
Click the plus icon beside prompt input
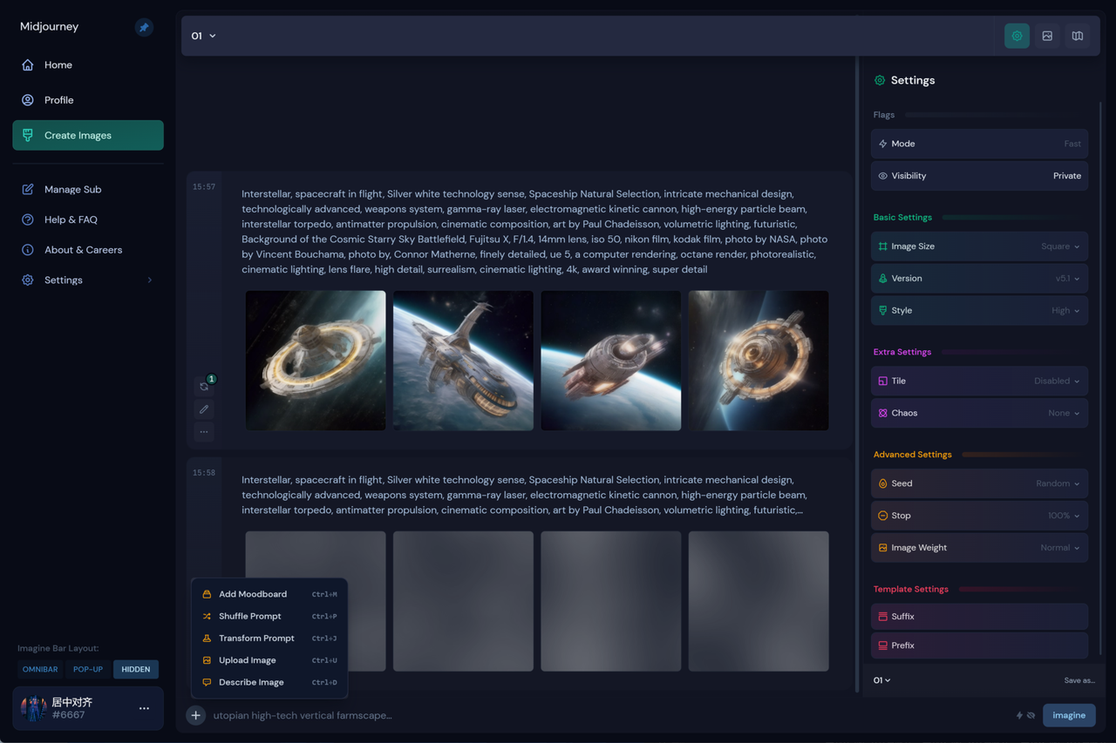click(196, 715)
